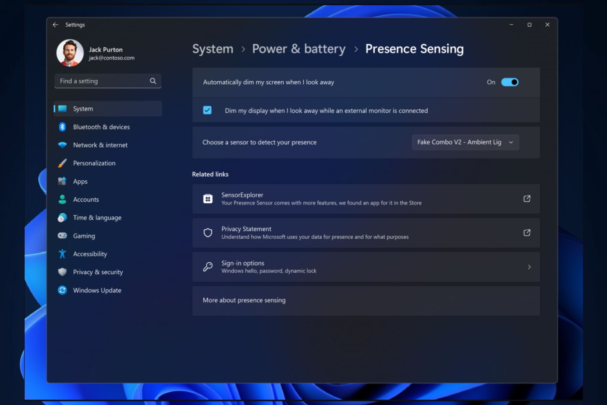The height and width of the screenshot is (405, 607).
Task: Expand Sign-in options via the chevron
Action: [529, 267]
